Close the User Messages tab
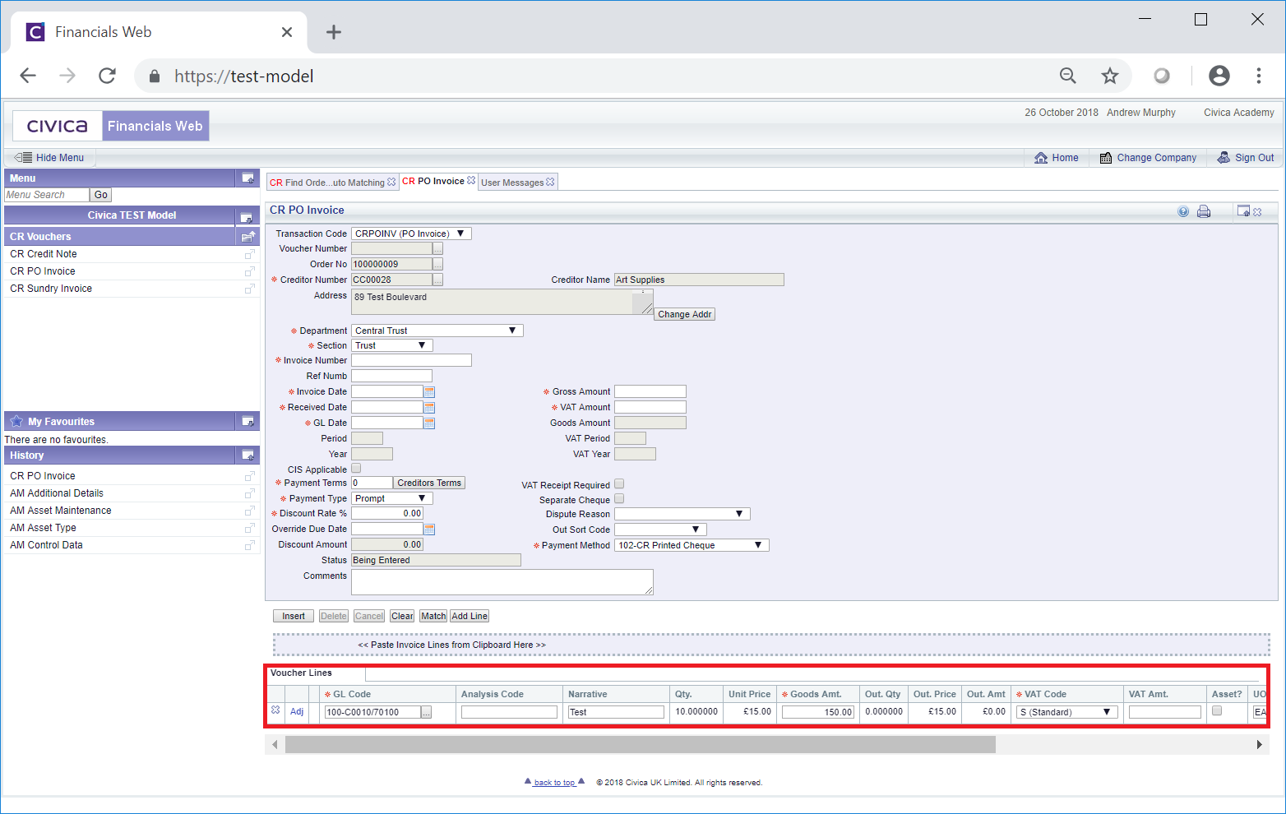The image size is (1286, 814). tap(550, 183)
